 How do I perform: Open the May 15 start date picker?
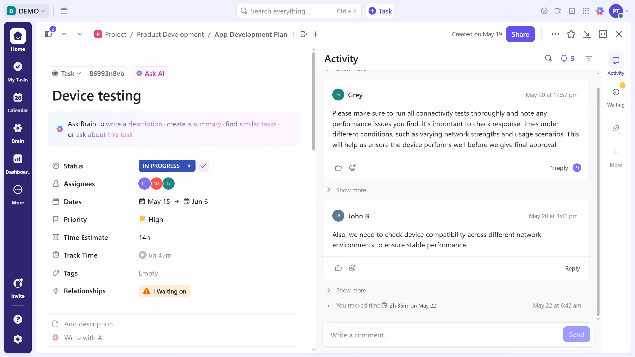[x=155, y=202]
